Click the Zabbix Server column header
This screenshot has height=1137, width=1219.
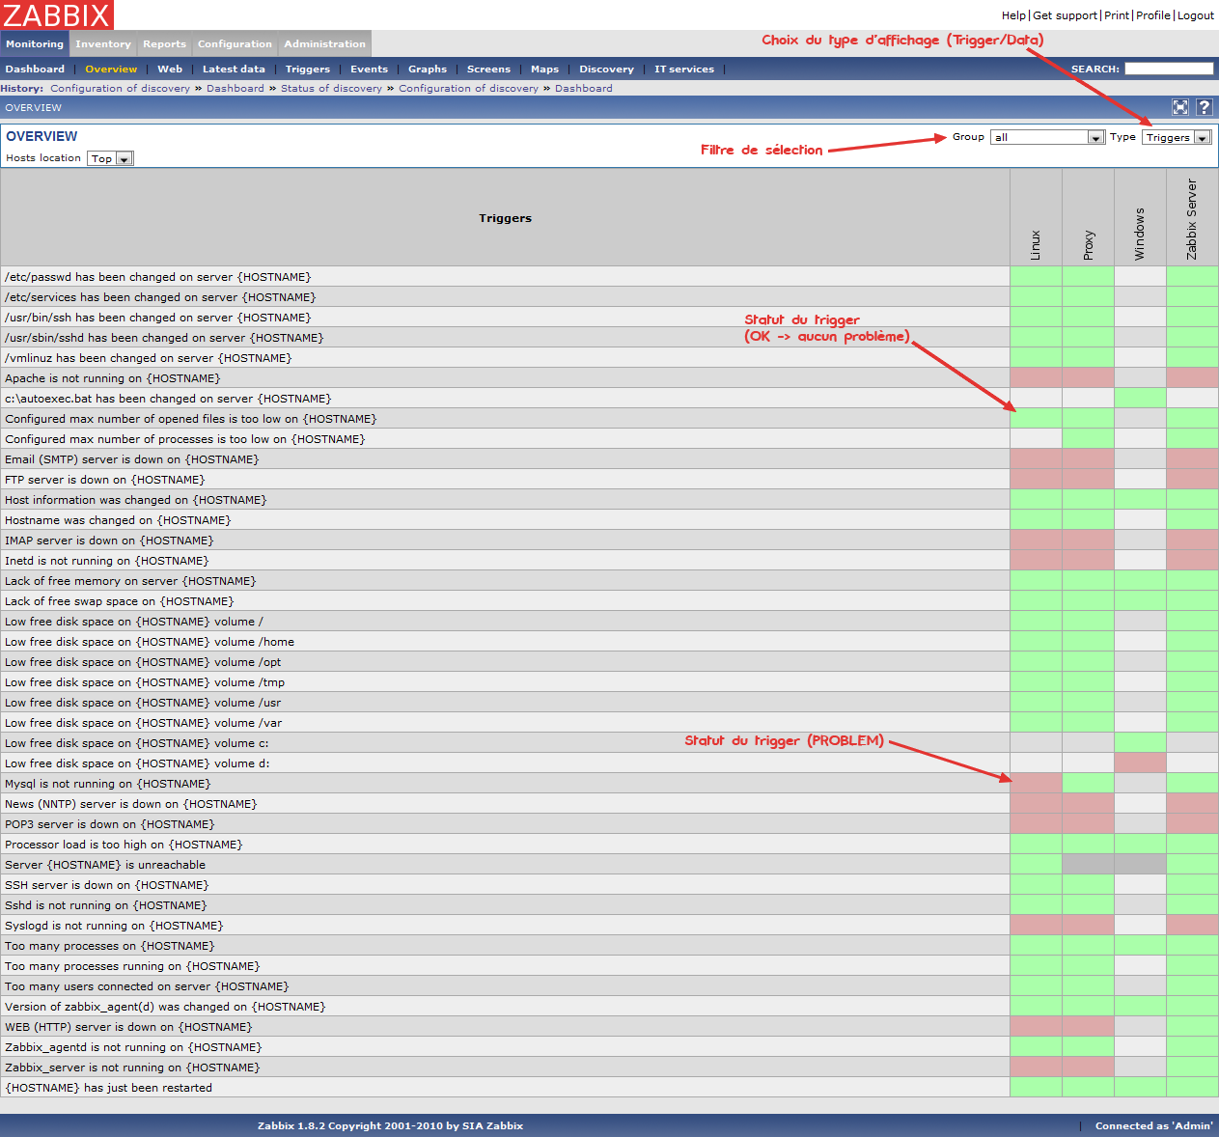(1192, 218)
